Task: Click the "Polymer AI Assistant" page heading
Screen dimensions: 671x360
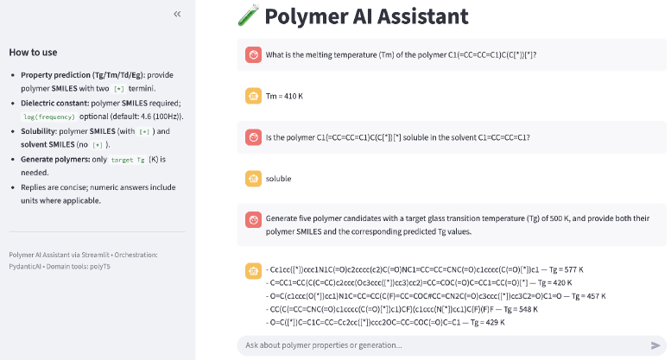Action: pyautogui.click(x=366, y=16)
